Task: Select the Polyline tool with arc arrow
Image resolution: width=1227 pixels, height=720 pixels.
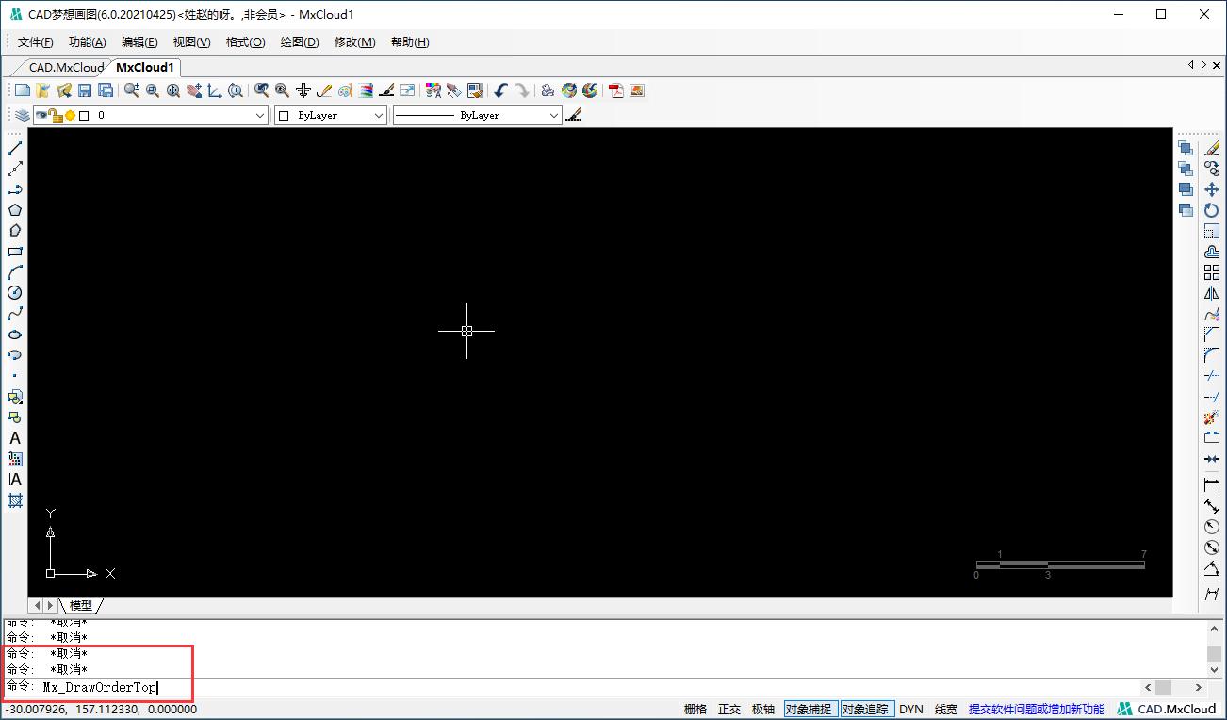Action: tap(15, 189)
